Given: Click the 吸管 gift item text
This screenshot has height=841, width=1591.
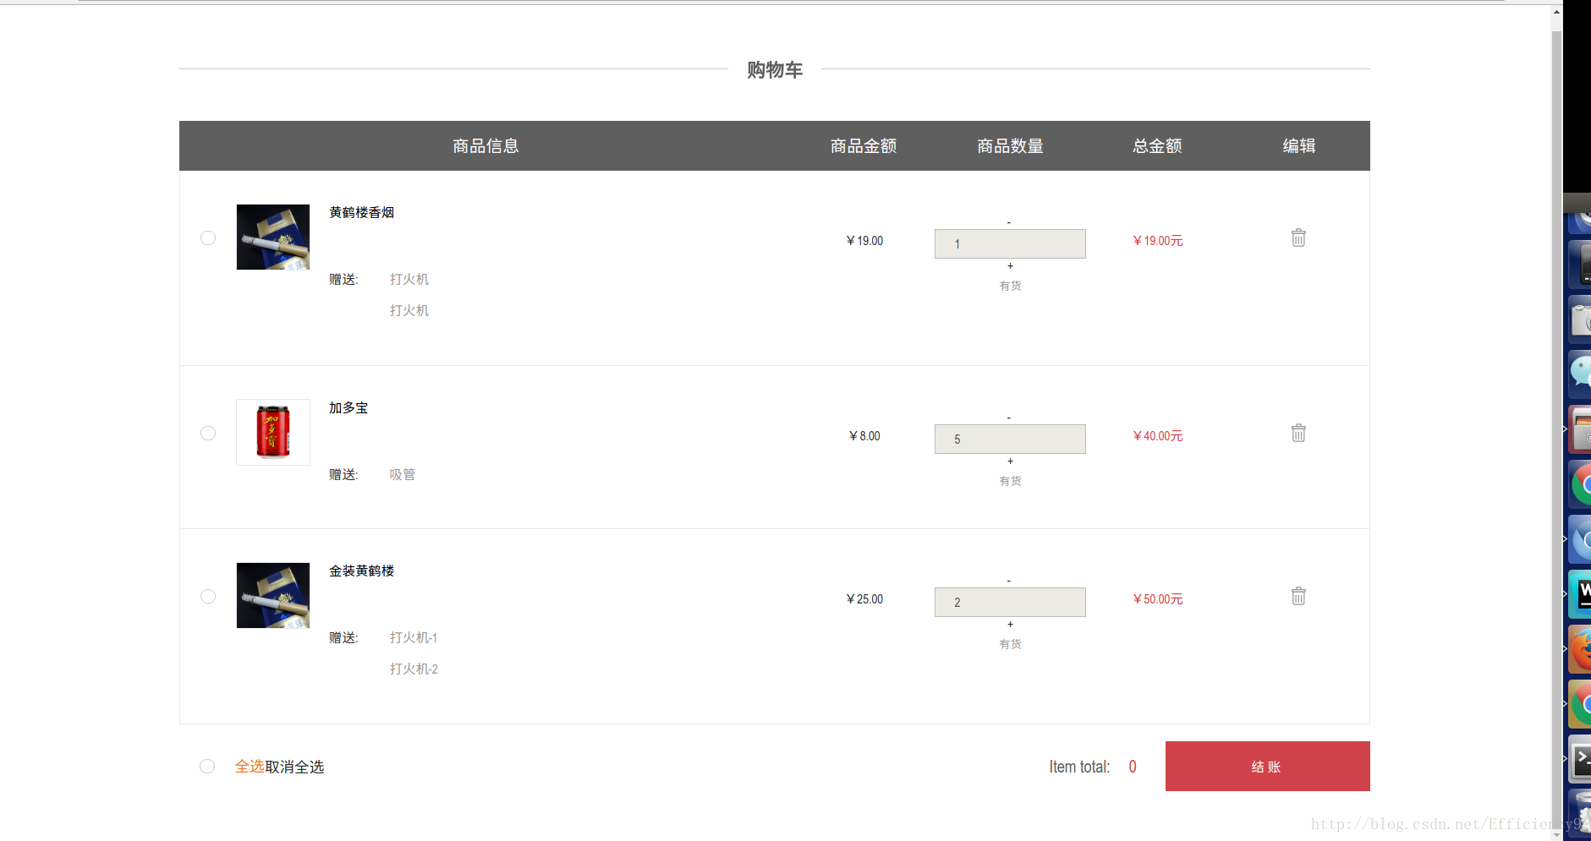Looking at the screenshot, I should [403, 474].
